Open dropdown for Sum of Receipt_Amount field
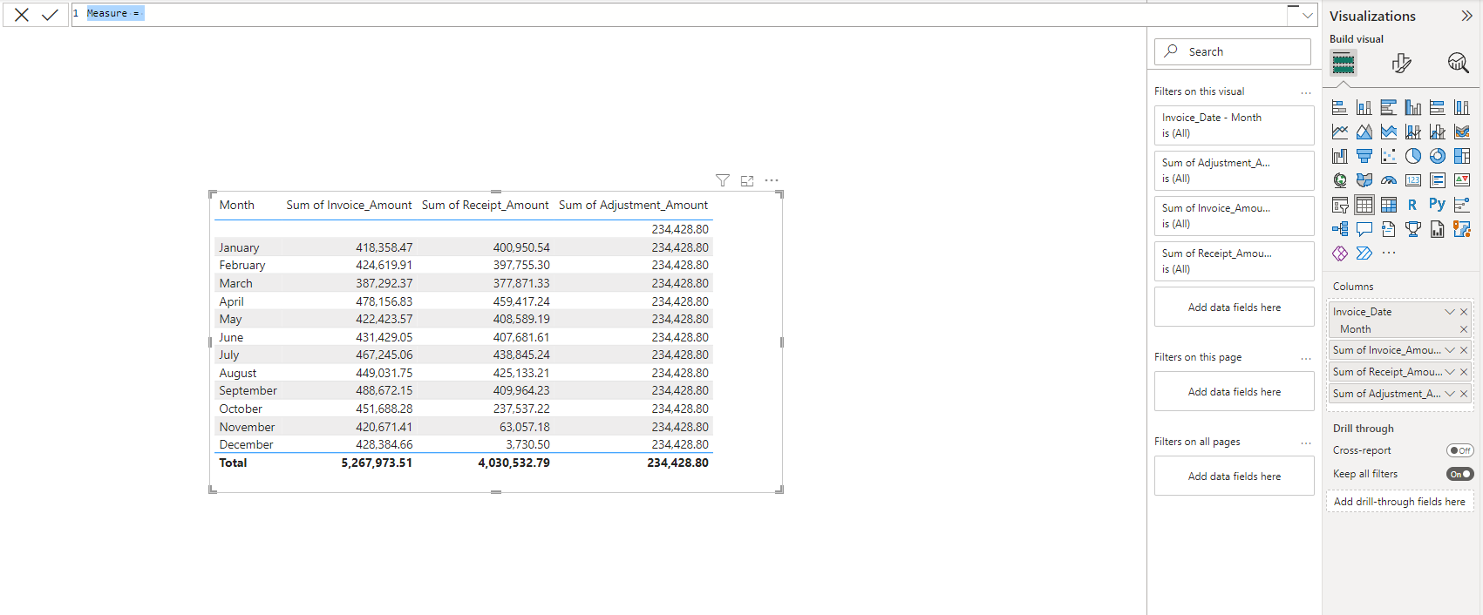Viewport: 1483px width, 615px height. click(1450, 372)
